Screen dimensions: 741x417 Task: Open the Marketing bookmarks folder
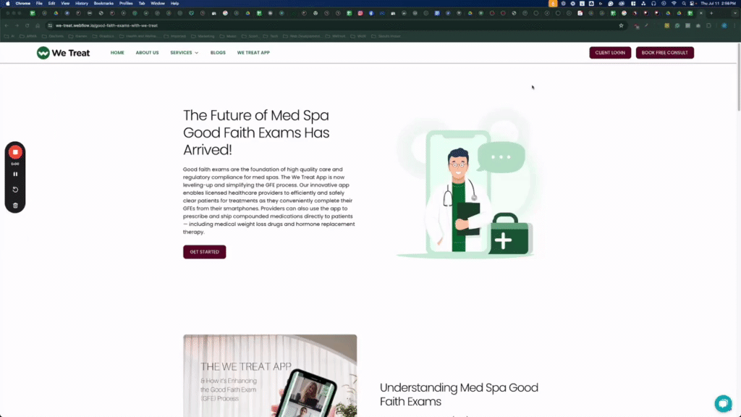point(203,36)
